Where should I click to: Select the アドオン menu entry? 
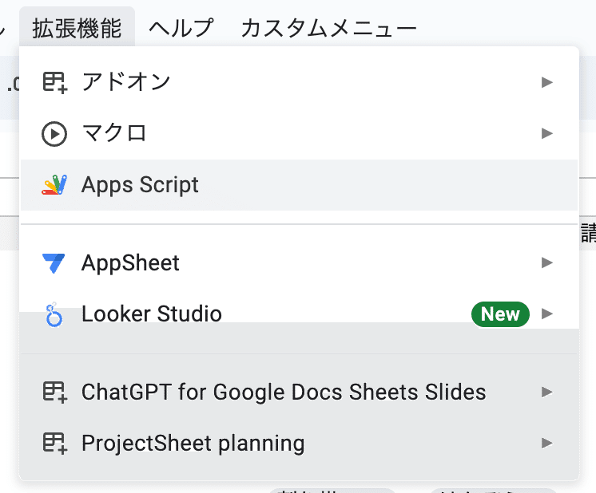click(x=299, y=82)
